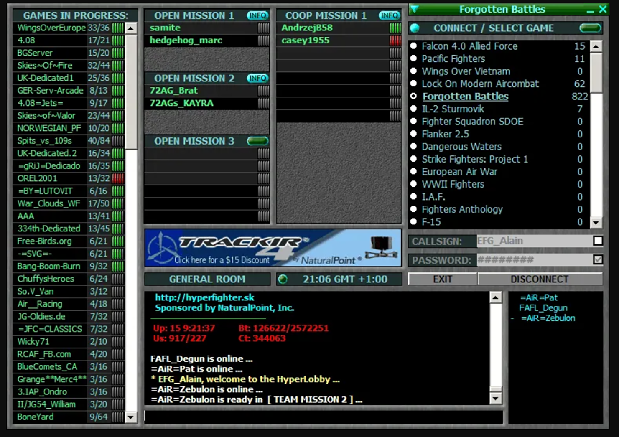Click the green pill on Connect / Select Game header

click(590, 28)
